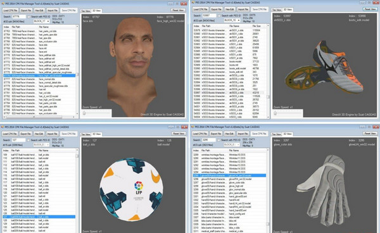Enable Search with PES ID in the face window
The image size is (380, 233).
click(x=29, y=16)
